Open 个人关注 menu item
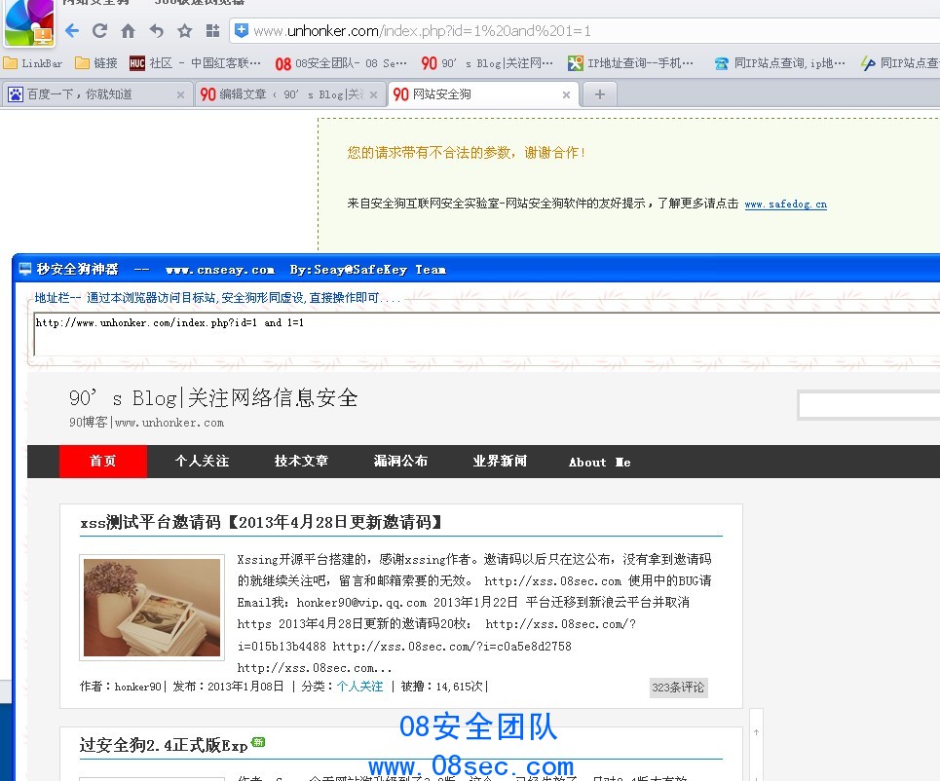Screen dimensions: 940x781 coord(202,461)
